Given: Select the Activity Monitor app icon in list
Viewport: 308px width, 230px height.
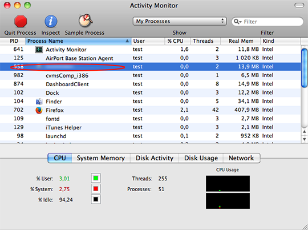Looking at the screenshot, I should pyautogui.click(x=39, y=50).
